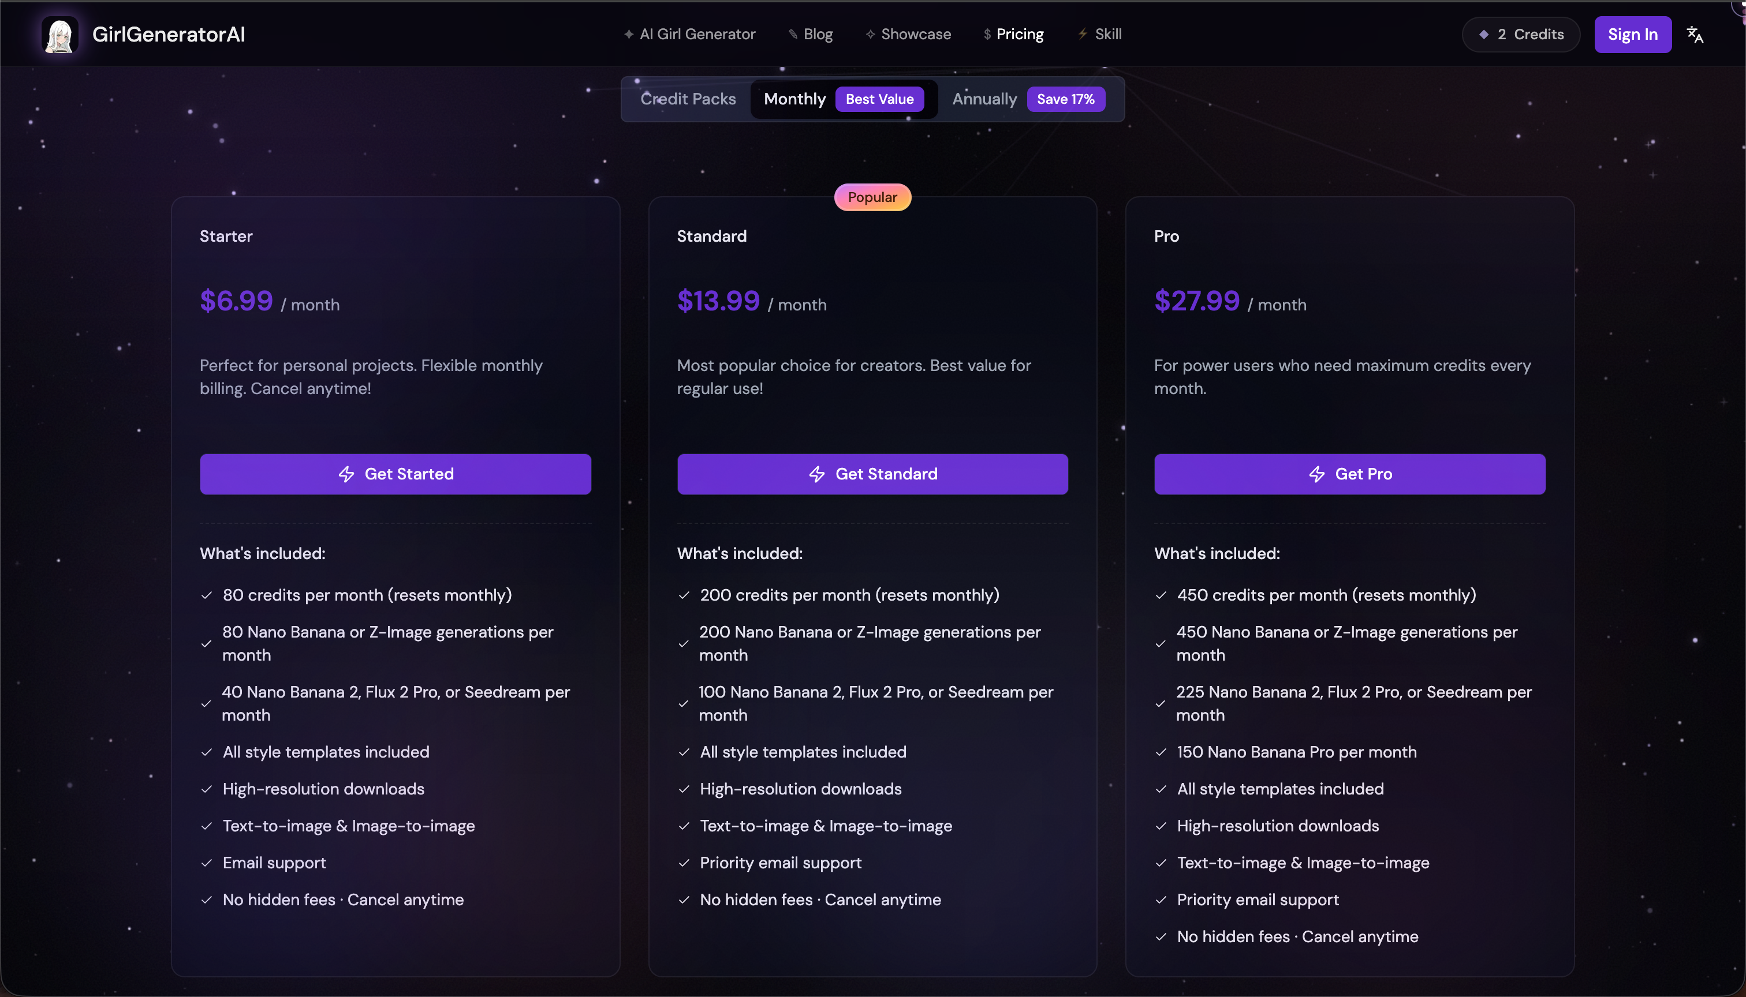Open the language translation switcher icon
This screenshot has height=997, width=1746.
pos(1695,35)
